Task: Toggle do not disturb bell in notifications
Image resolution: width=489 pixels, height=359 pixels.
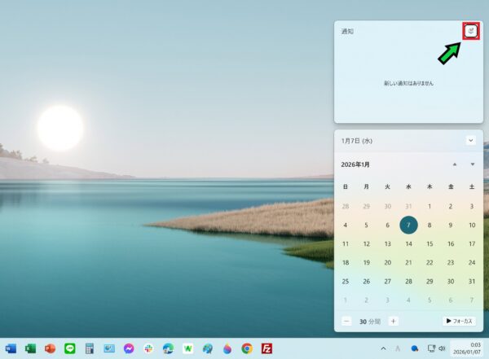Action: coord(471,31)
